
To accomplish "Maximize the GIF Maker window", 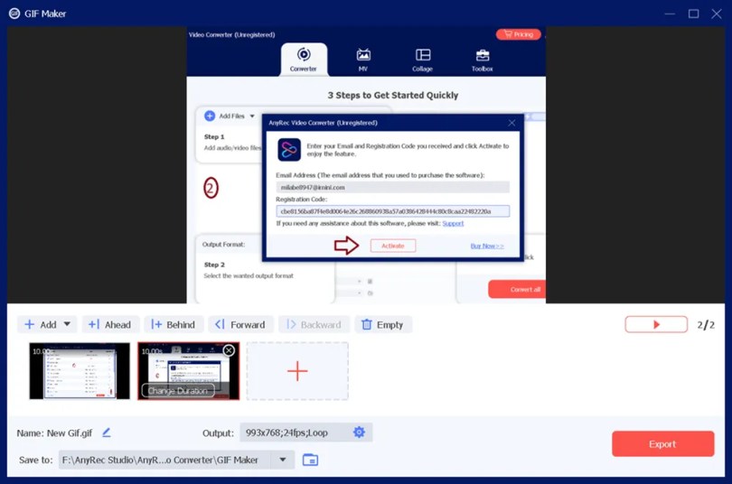I will (x=694, y=14).
